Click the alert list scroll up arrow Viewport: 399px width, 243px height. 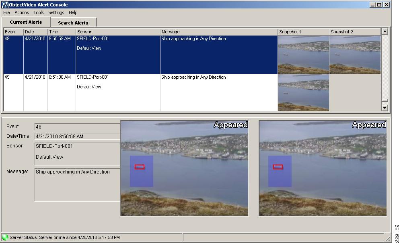385,31
